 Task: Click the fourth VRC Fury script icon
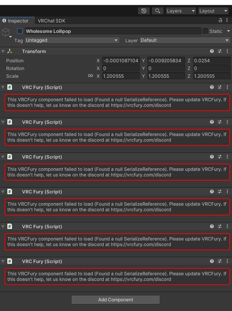point(10,191)
